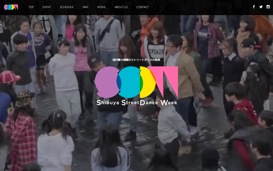The image size is (273, 171).
Task: Open the Facebook page via header icon
Action: pos(254,7)
